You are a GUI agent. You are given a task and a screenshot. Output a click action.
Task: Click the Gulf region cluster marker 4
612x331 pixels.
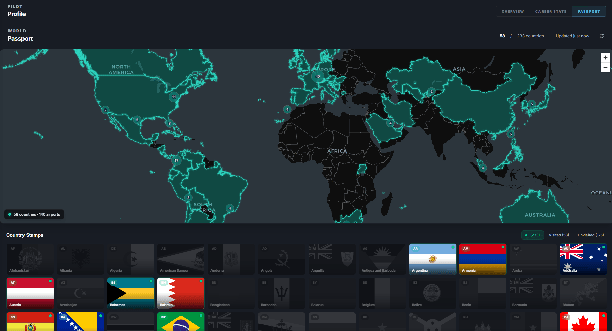tap(390, 123)
